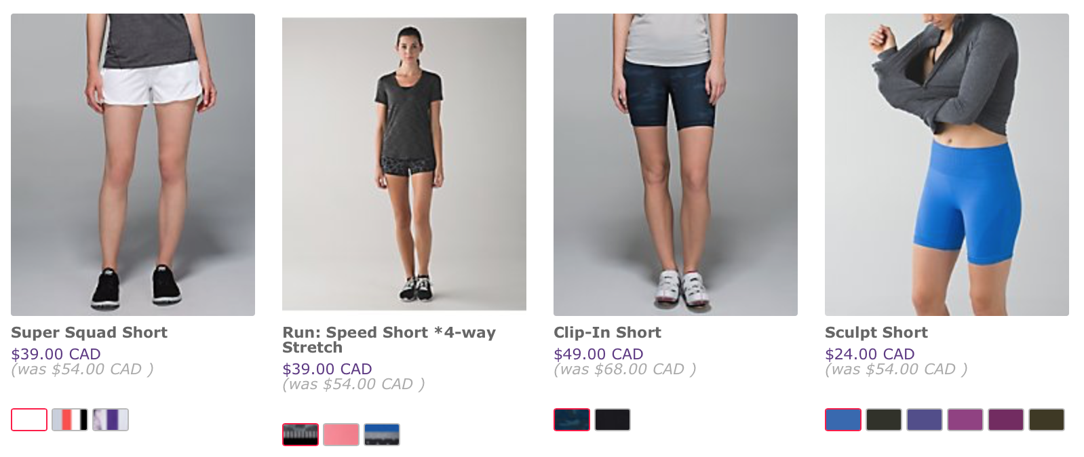The image size is (1084, 457).
Task: Pick olive green swatch for Sculpt Short
Action: click(1047, 420)
